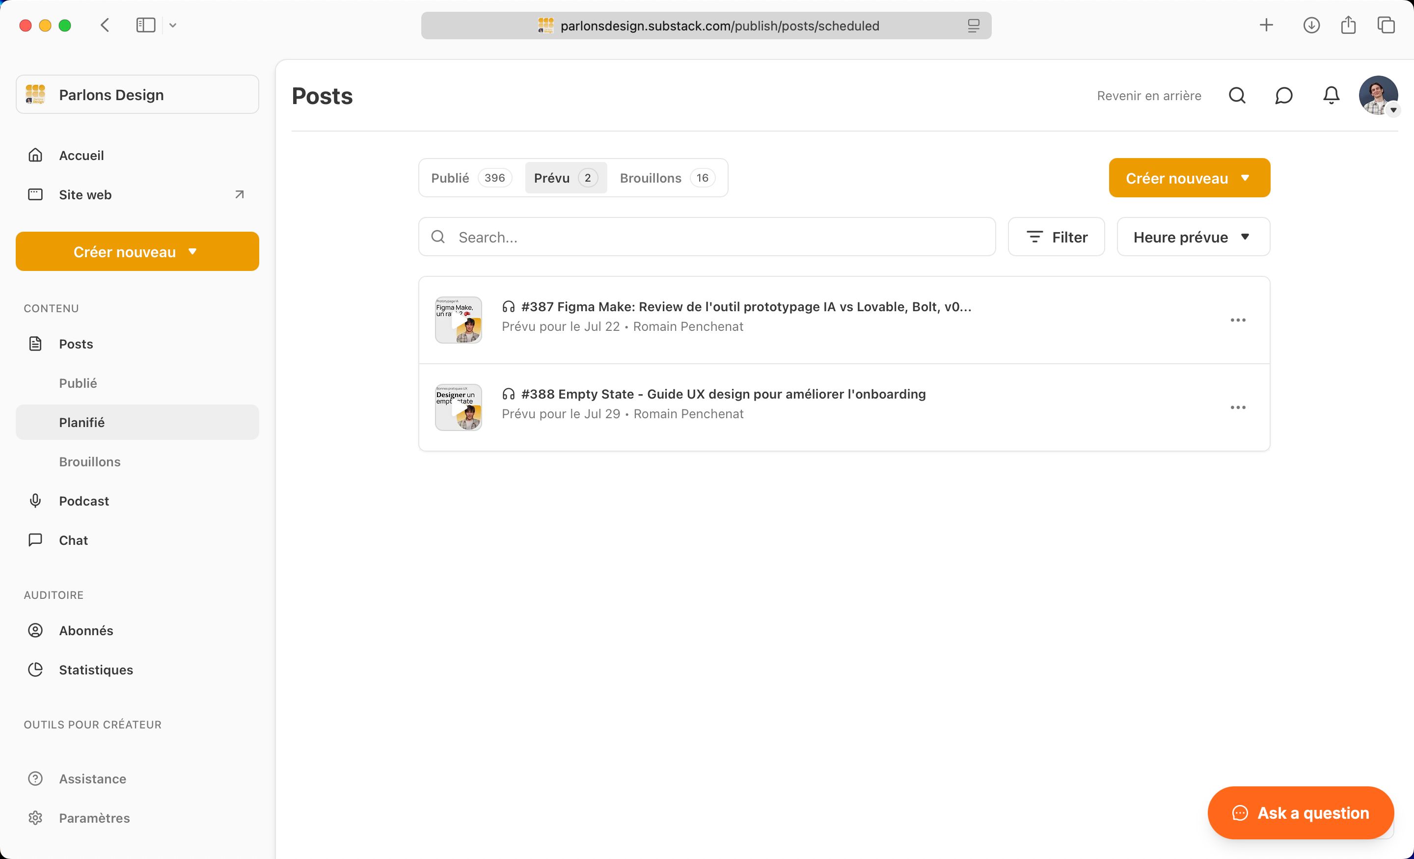Click the Paramètres gear icon
This screenshot has width=1414, height=859.
point(35,818)
